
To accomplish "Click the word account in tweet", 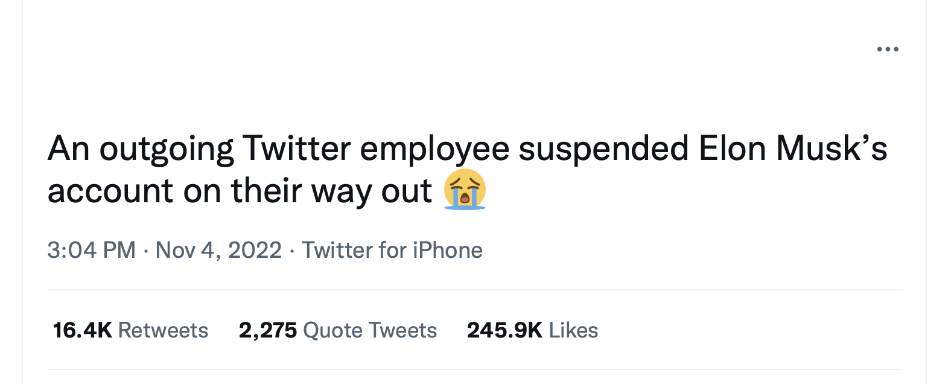I will click(110, 191).
